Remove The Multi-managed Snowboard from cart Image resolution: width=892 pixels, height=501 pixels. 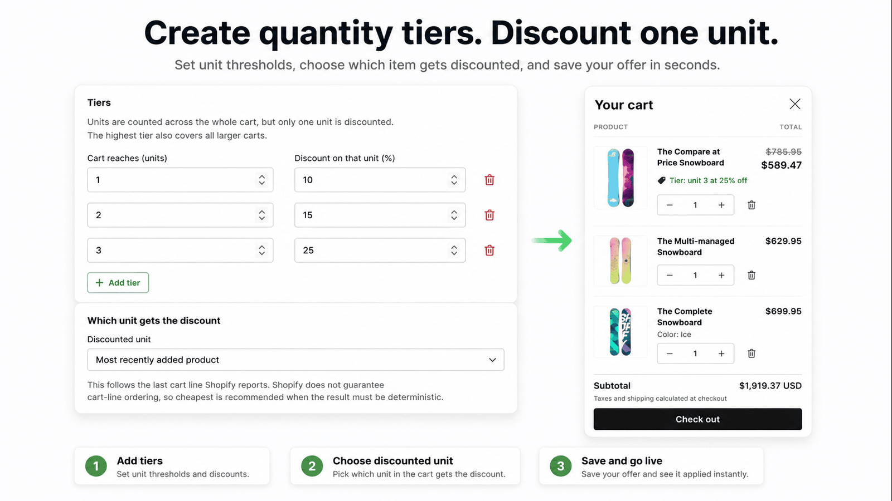pyautogui.click(x=752, y=275)
